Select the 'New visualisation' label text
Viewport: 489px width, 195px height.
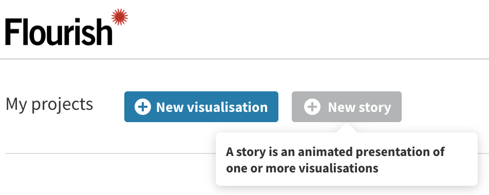click(x=212, y=107)
